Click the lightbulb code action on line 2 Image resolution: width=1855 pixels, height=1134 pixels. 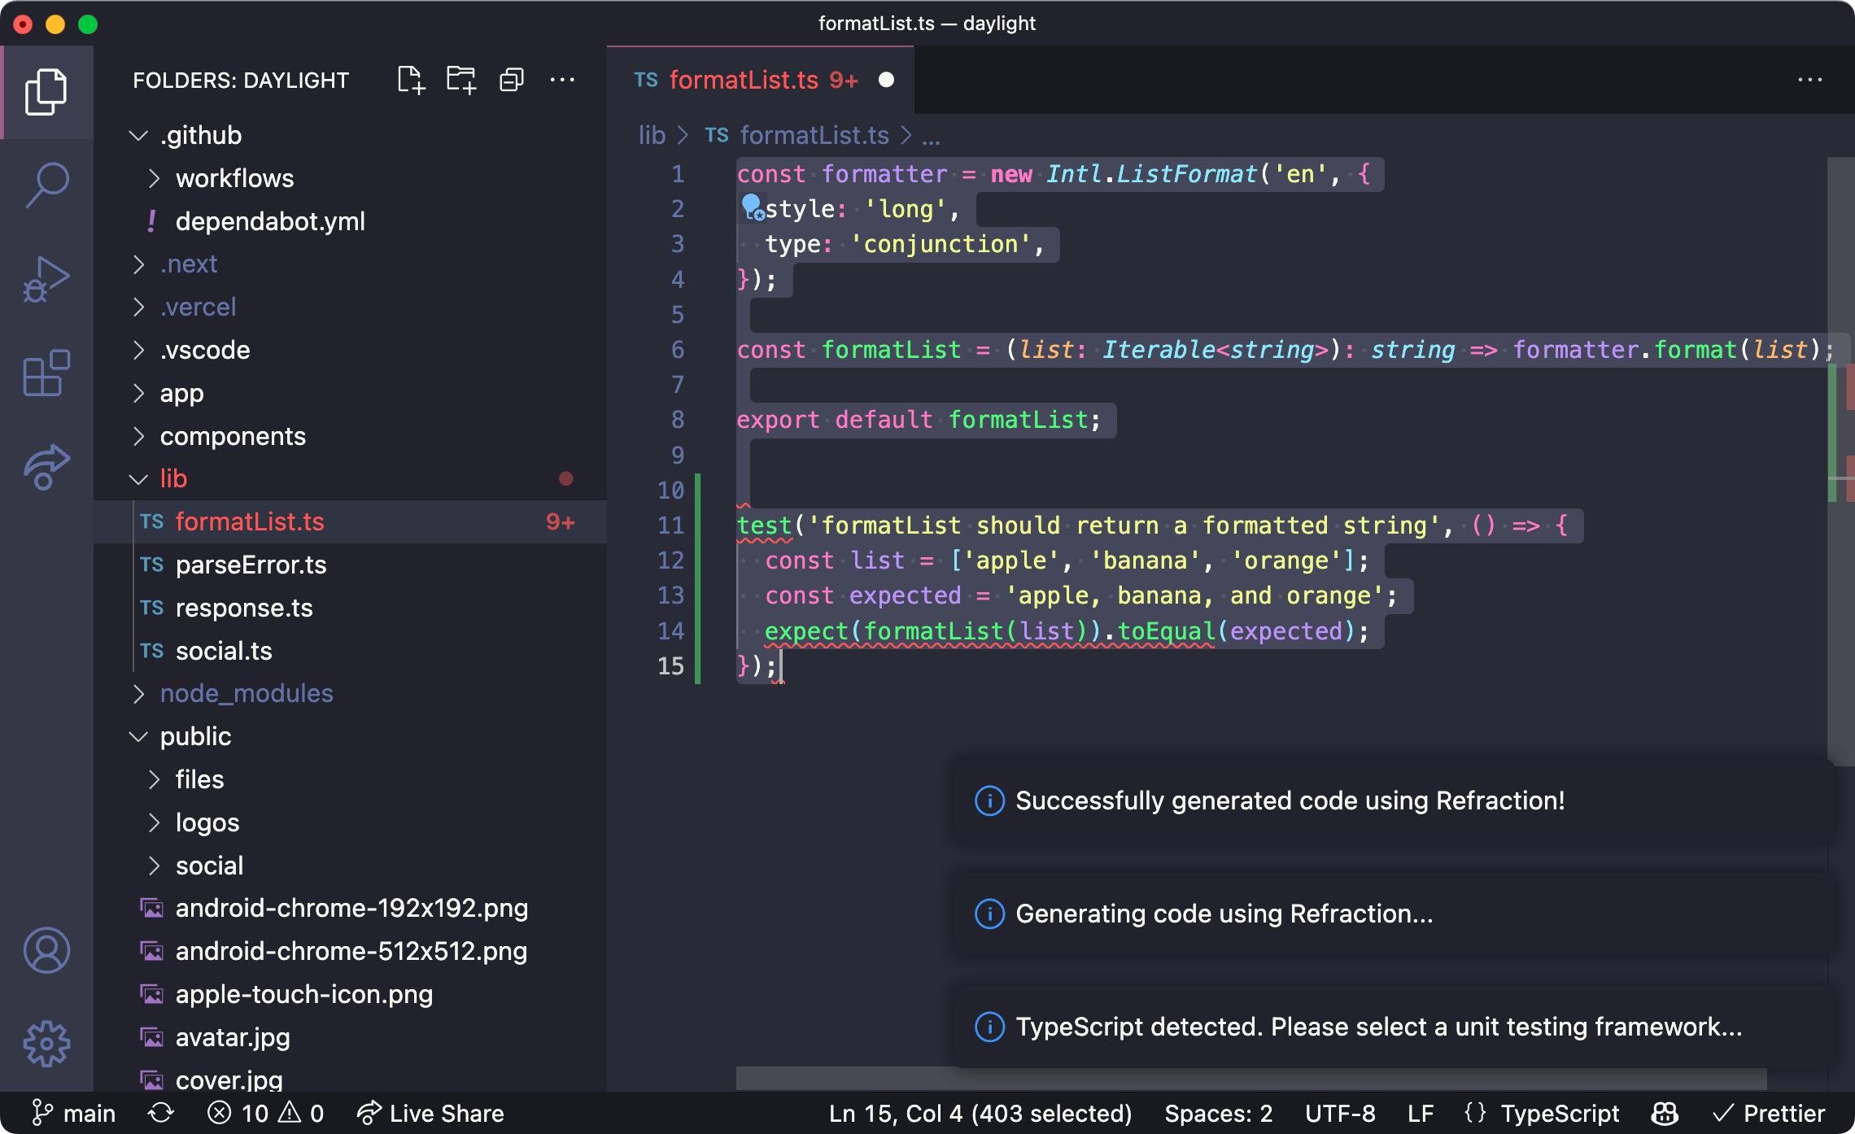coord(753,207)
